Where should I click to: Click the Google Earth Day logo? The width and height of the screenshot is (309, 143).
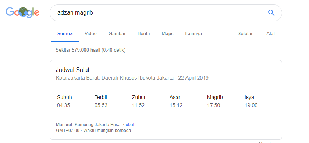click(x=22, y=12)
